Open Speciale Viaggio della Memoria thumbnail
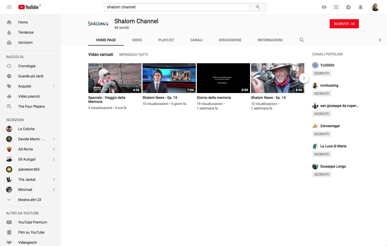Image resolution: width=387 pixels, height=246 pixels. pyautogui.click(x=115, y=78)
